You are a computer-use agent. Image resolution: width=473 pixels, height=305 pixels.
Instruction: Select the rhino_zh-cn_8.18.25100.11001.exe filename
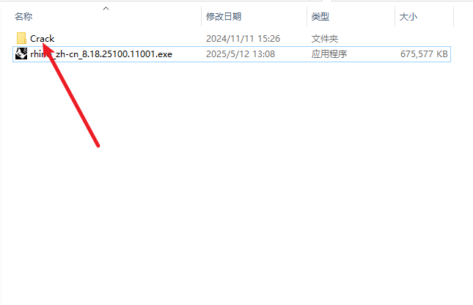pos(101,54)
